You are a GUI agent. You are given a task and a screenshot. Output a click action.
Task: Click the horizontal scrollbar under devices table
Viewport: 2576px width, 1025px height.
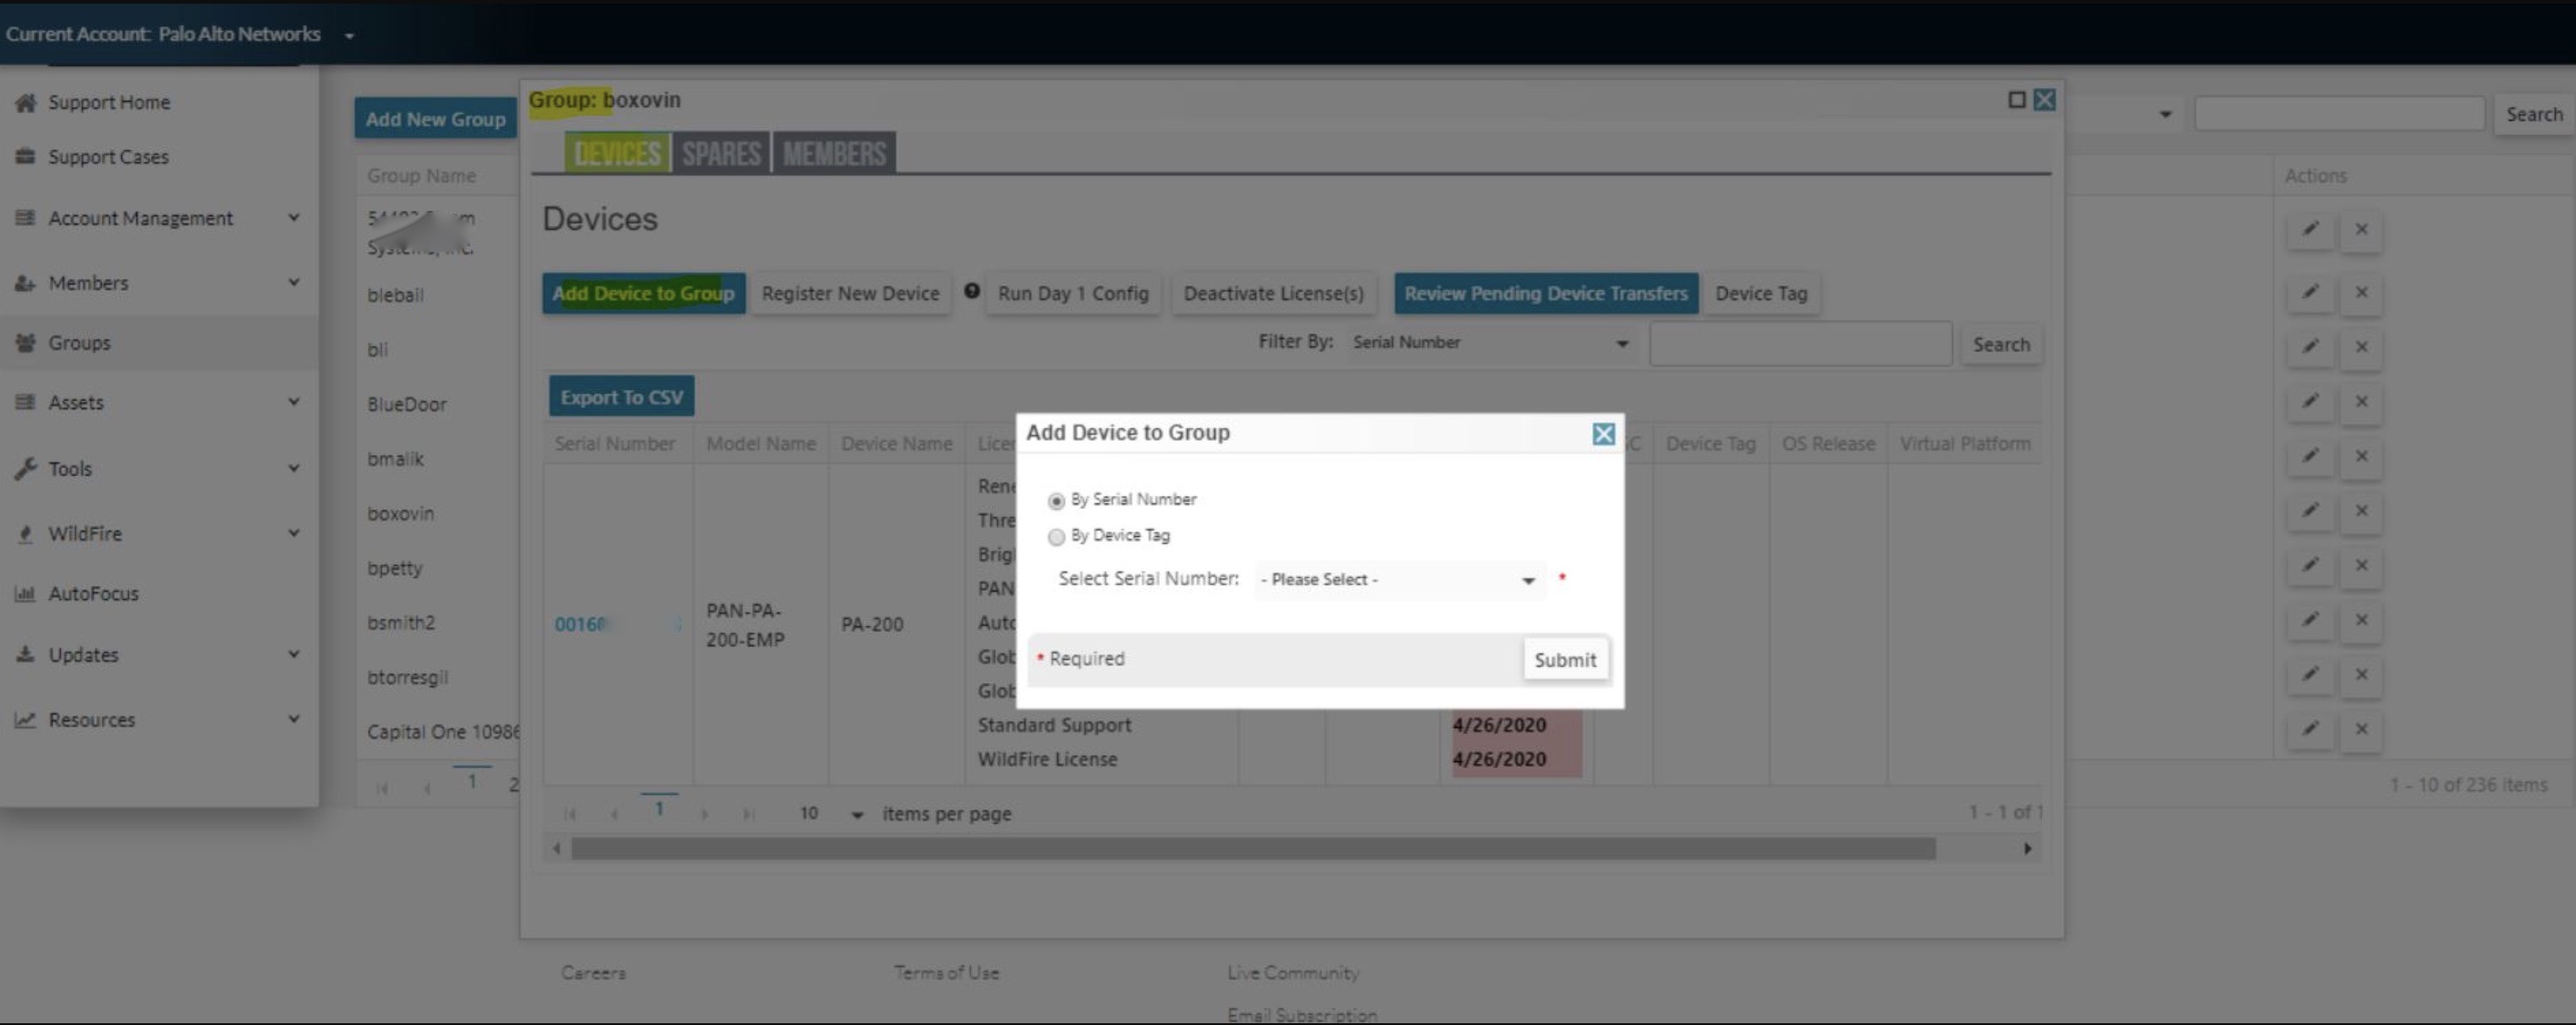tap(1252, 849)
